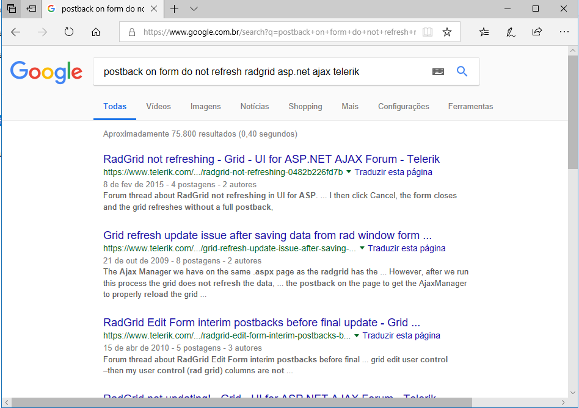Screen dimensions: 579x408
Task: Click '8 de fev de 2015' date text
Action: (133, 184)
